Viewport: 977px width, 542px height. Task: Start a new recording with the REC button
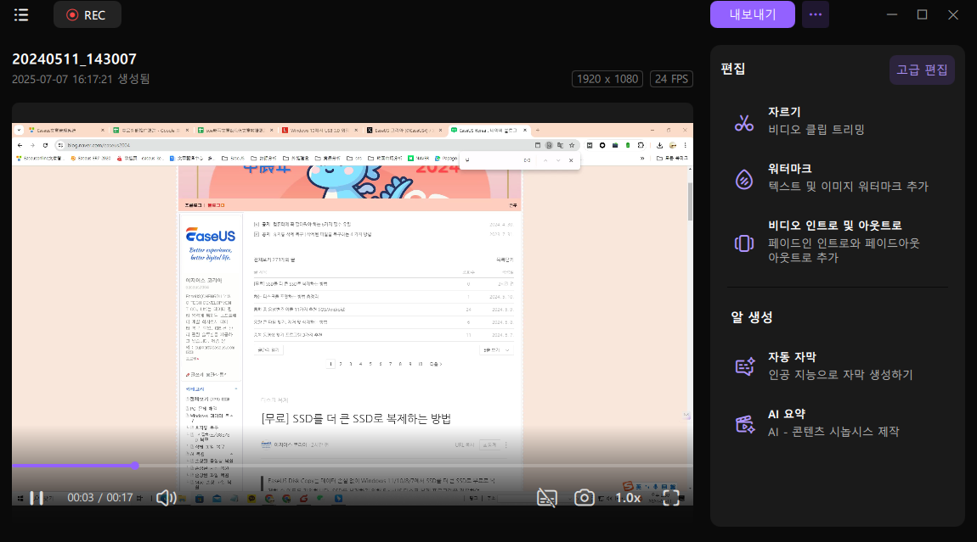(x=87, y=14)
